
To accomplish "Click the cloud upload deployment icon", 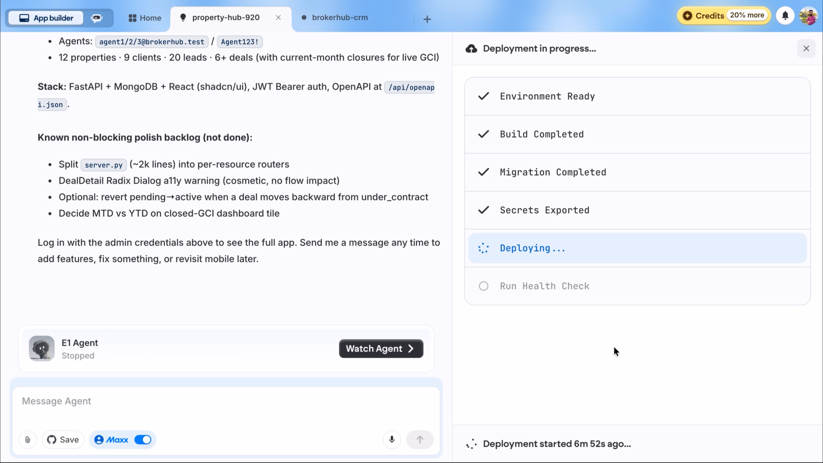I will [x=471, y=48].
